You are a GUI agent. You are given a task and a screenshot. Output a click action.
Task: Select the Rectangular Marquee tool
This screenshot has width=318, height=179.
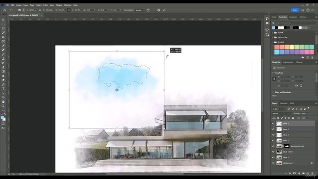3,24
